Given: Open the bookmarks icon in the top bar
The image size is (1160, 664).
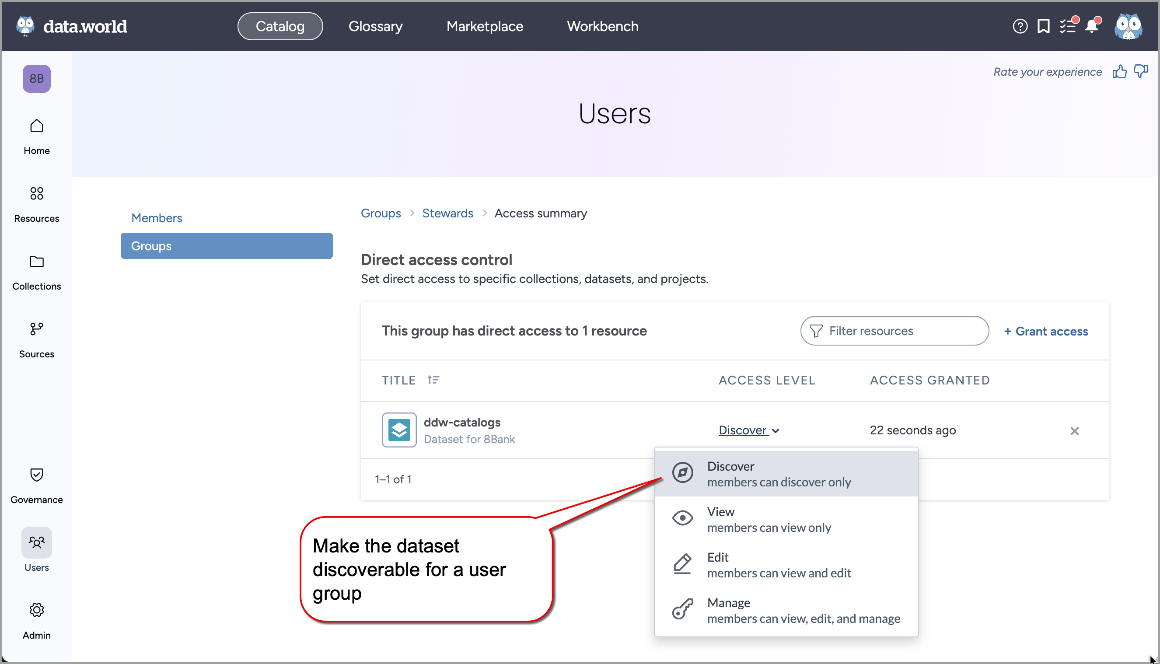Looking at the screenshot, I should [1044, 26].
